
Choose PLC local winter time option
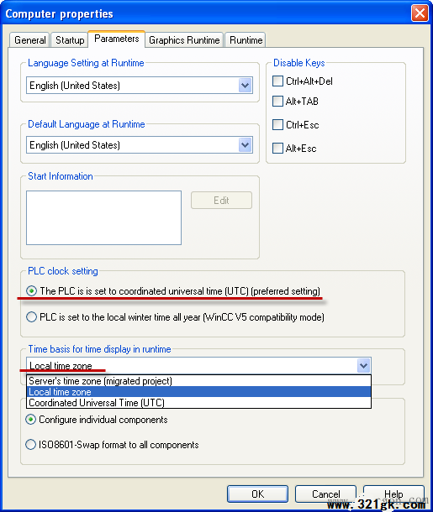[31, 316]
